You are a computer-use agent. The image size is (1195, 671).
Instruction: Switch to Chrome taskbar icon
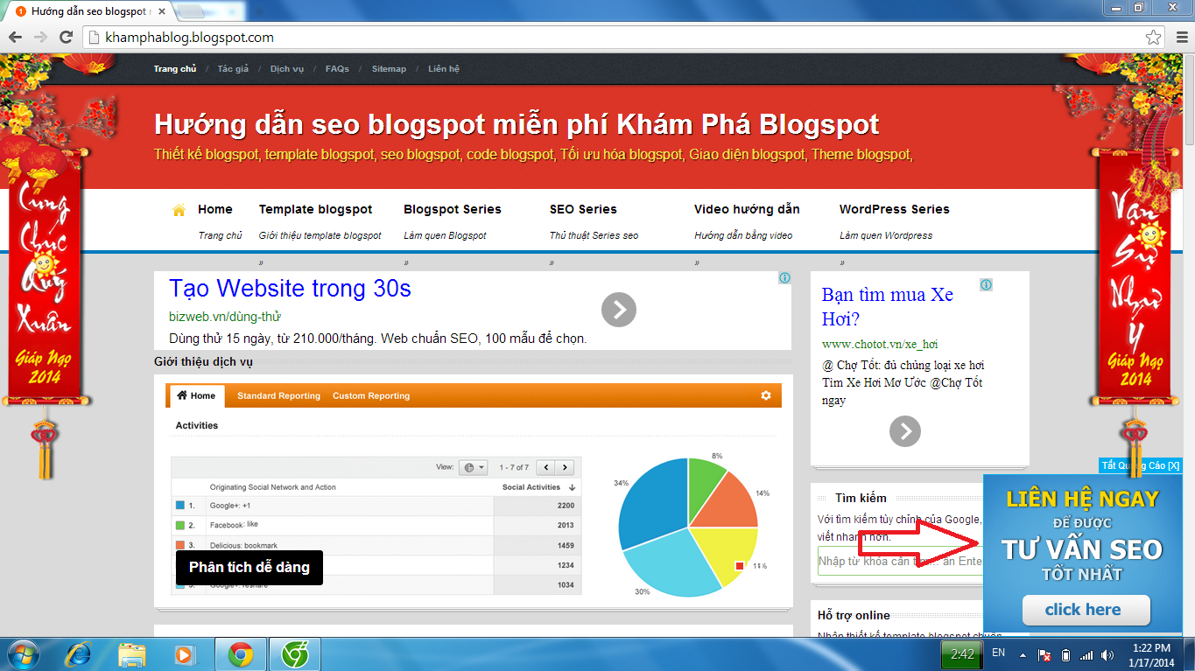tap(241, 654)
